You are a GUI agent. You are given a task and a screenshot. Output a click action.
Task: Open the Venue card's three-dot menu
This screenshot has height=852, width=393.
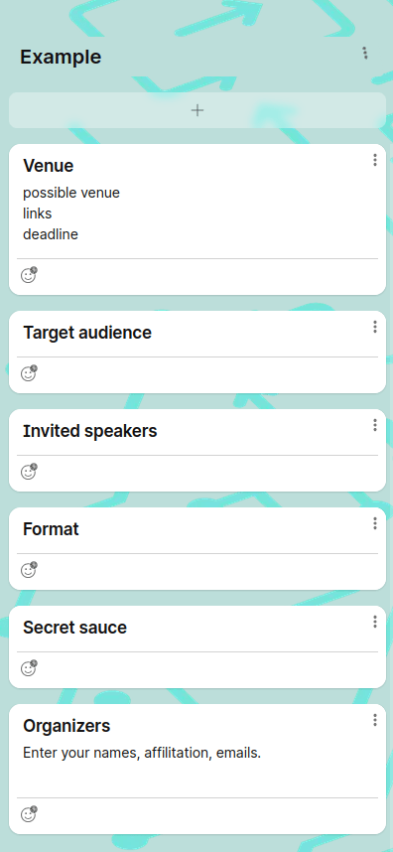374,160
